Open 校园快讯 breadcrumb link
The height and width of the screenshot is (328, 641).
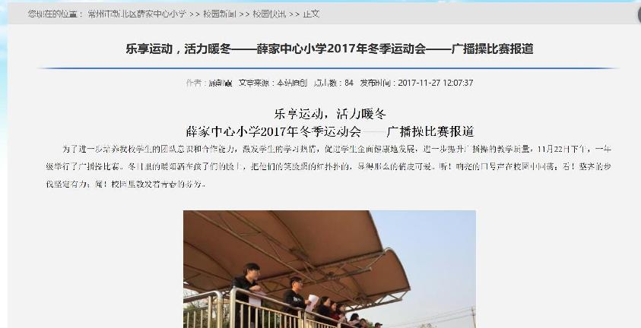pos(269,14)
